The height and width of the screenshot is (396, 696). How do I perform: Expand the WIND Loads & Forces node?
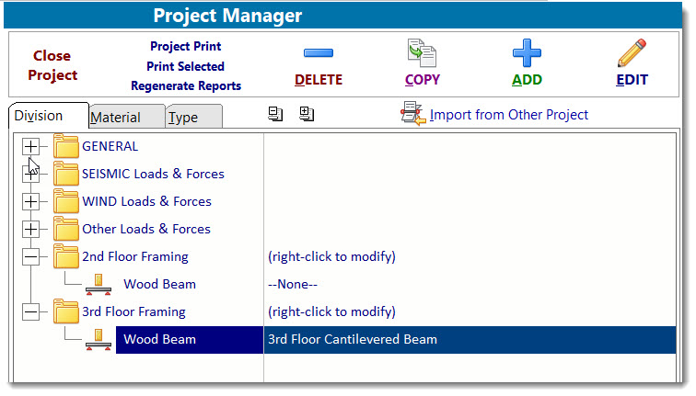(x=31, y=201)
